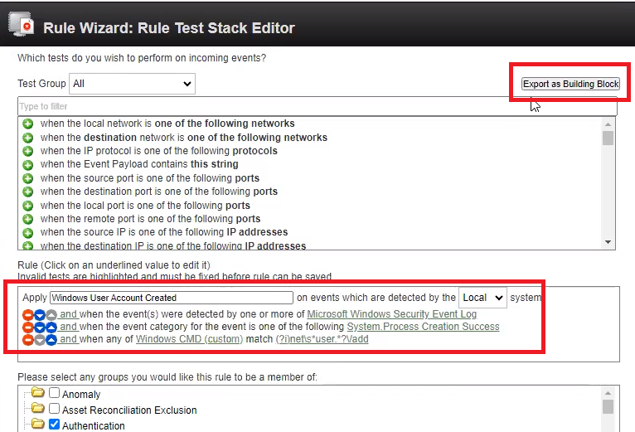The height and width of the screenshot is (432, 635).
Task: Add the remote port test via plus icon
Action: pyautogui.click(x=28, y=219)
